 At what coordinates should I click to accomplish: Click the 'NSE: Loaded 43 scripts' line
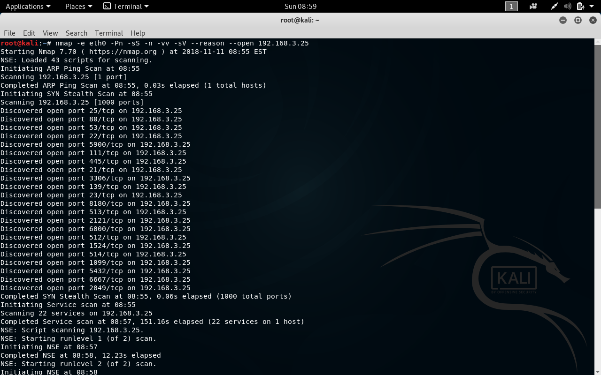77,60
